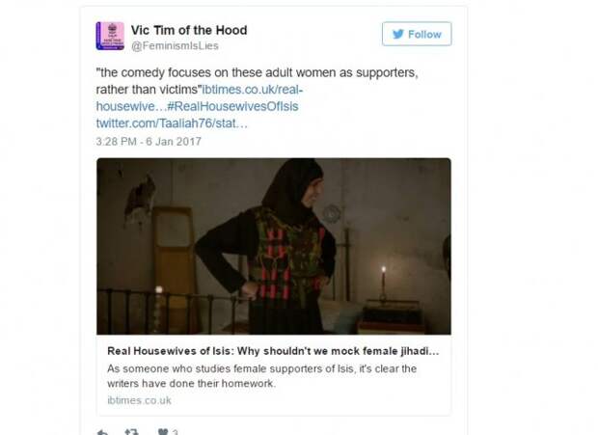Visit the @FeminismIsLies handle
Screen dimensions: 598x435
(175, 45)
